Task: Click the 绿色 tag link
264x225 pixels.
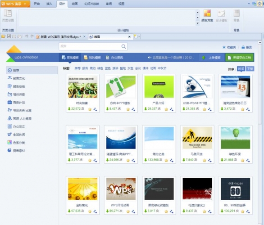Action: (x=100, y=68)
